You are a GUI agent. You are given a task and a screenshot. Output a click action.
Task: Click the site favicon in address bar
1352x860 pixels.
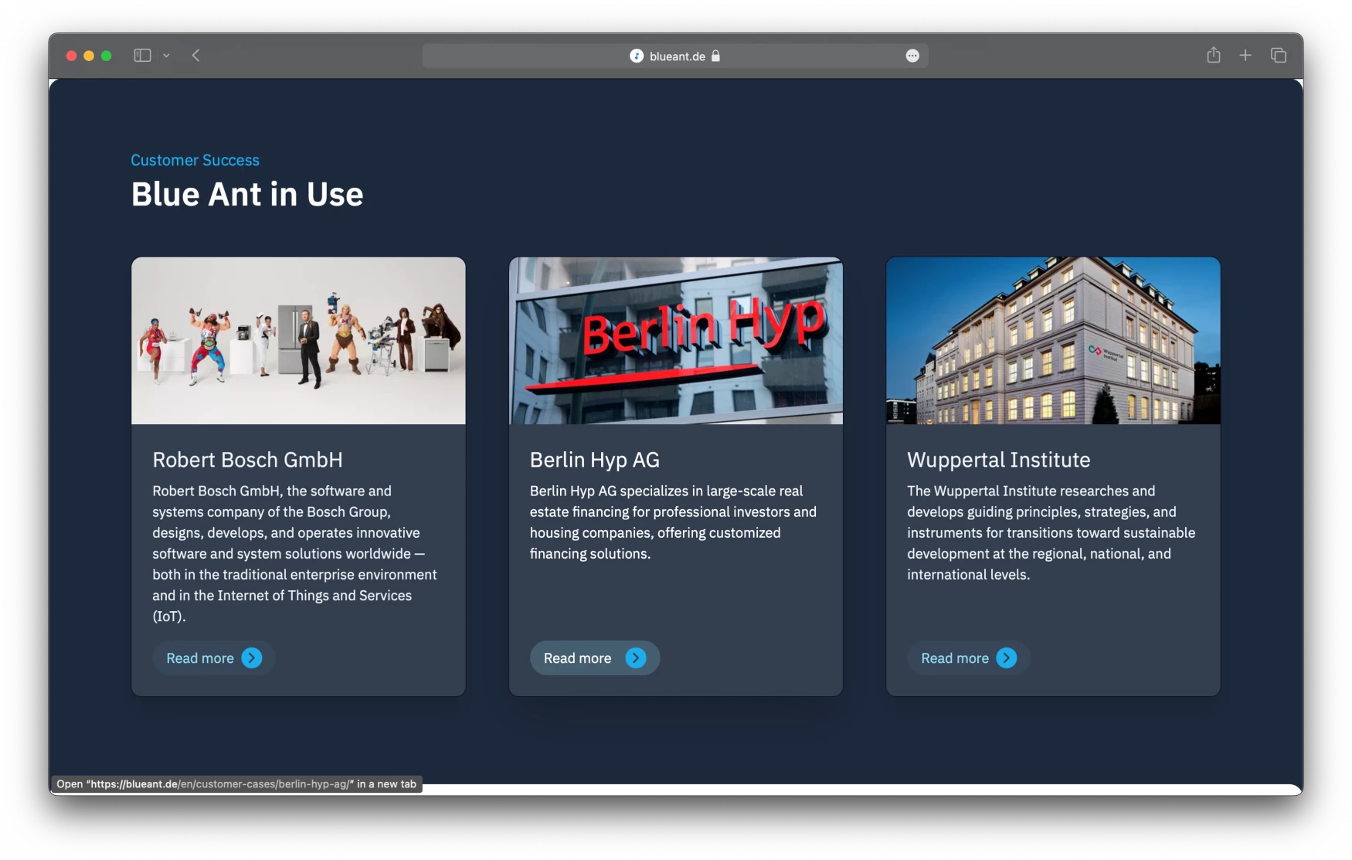click(x=637, y=56)
